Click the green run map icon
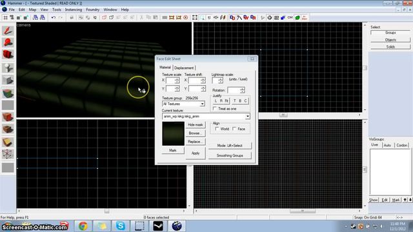Image resolution: width=413 pixels, height=232 pixels. (297, 17)
